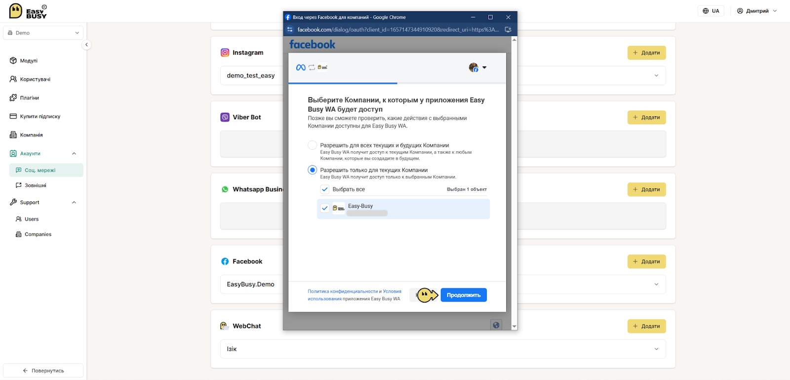Screen dimensions: 790x380
Task: Open the Плагіни puzzle icon item
Action: click(24, 98)
